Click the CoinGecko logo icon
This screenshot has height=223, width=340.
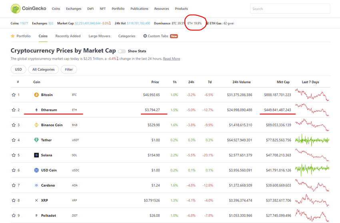tap(15, 9)
